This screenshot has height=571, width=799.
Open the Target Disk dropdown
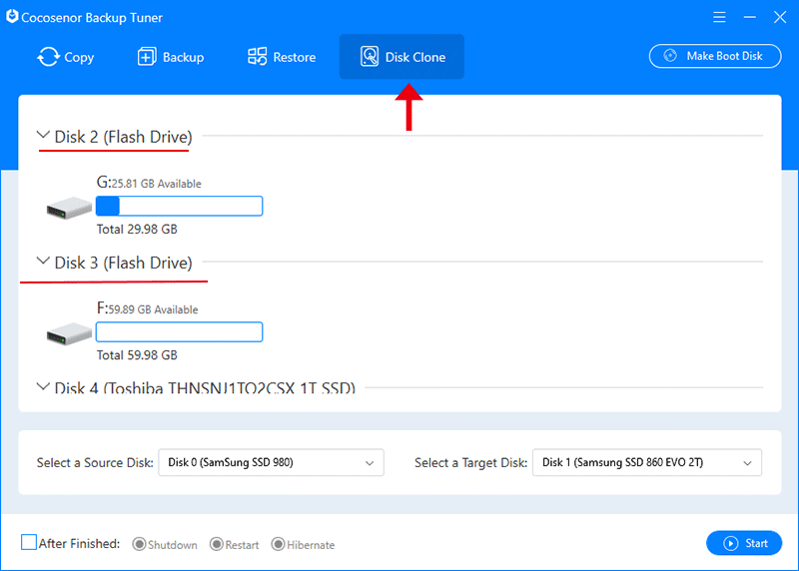(x=646, y=462)
